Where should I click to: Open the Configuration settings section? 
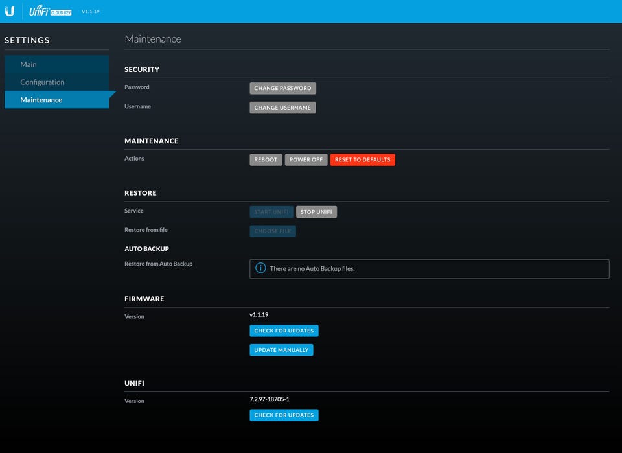coord(57,82)
